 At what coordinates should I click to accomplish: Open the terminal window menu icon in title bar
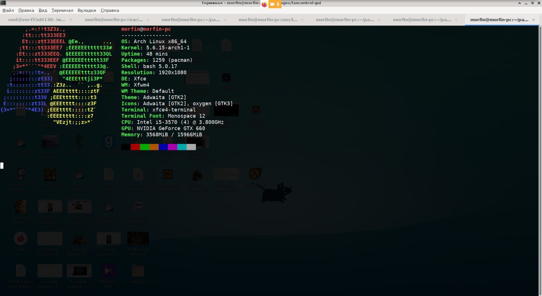pyautogui.click(x=3, y=3)
